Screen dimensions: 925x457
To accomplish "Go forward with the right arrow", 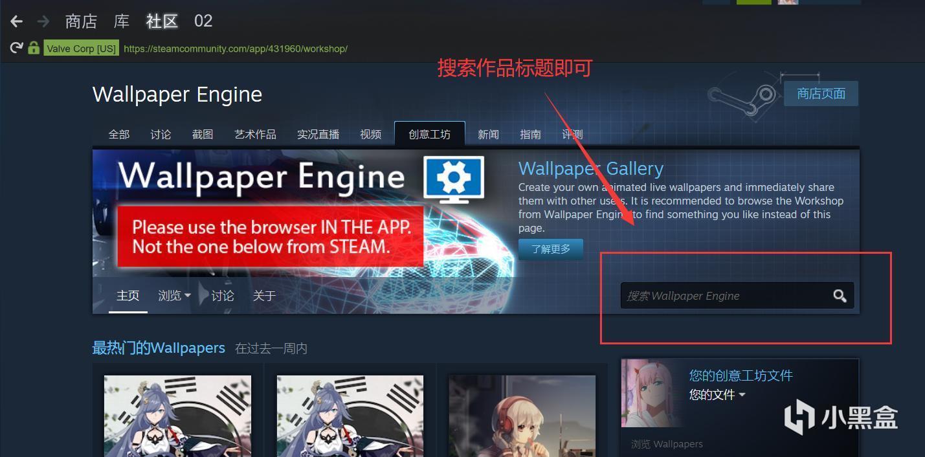I will 43,21.
